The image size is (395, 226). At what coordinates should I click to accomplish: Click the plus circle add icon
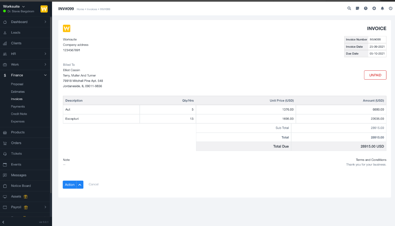click(x=374, y=9)
